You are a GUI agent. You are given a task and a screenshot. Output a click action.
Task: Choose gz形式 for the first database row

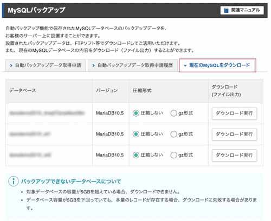pos(173,113)
